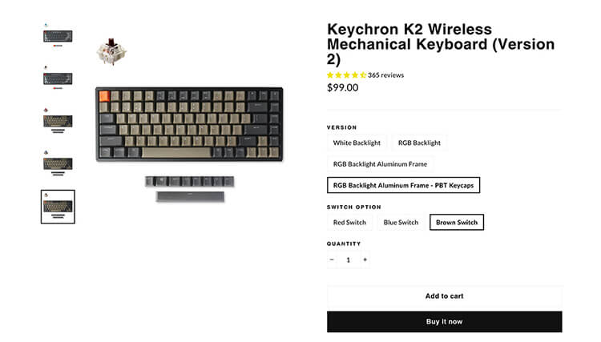
Task: View the first keyboard thumbnail
Action: coord(58,35)
